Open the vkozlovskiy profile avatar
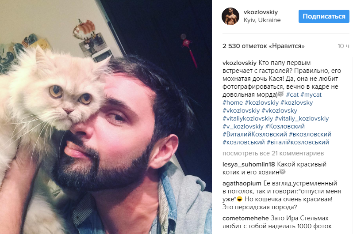353x234 pixels. (x=230, y=16)
